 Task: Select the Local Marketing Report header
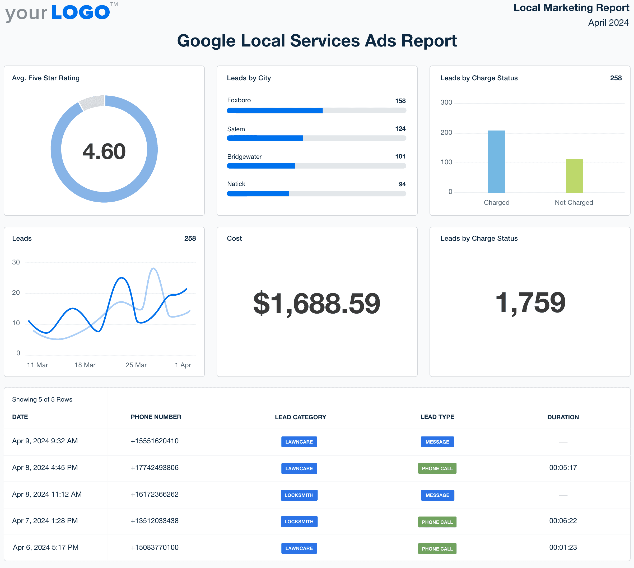click(572, 7)
